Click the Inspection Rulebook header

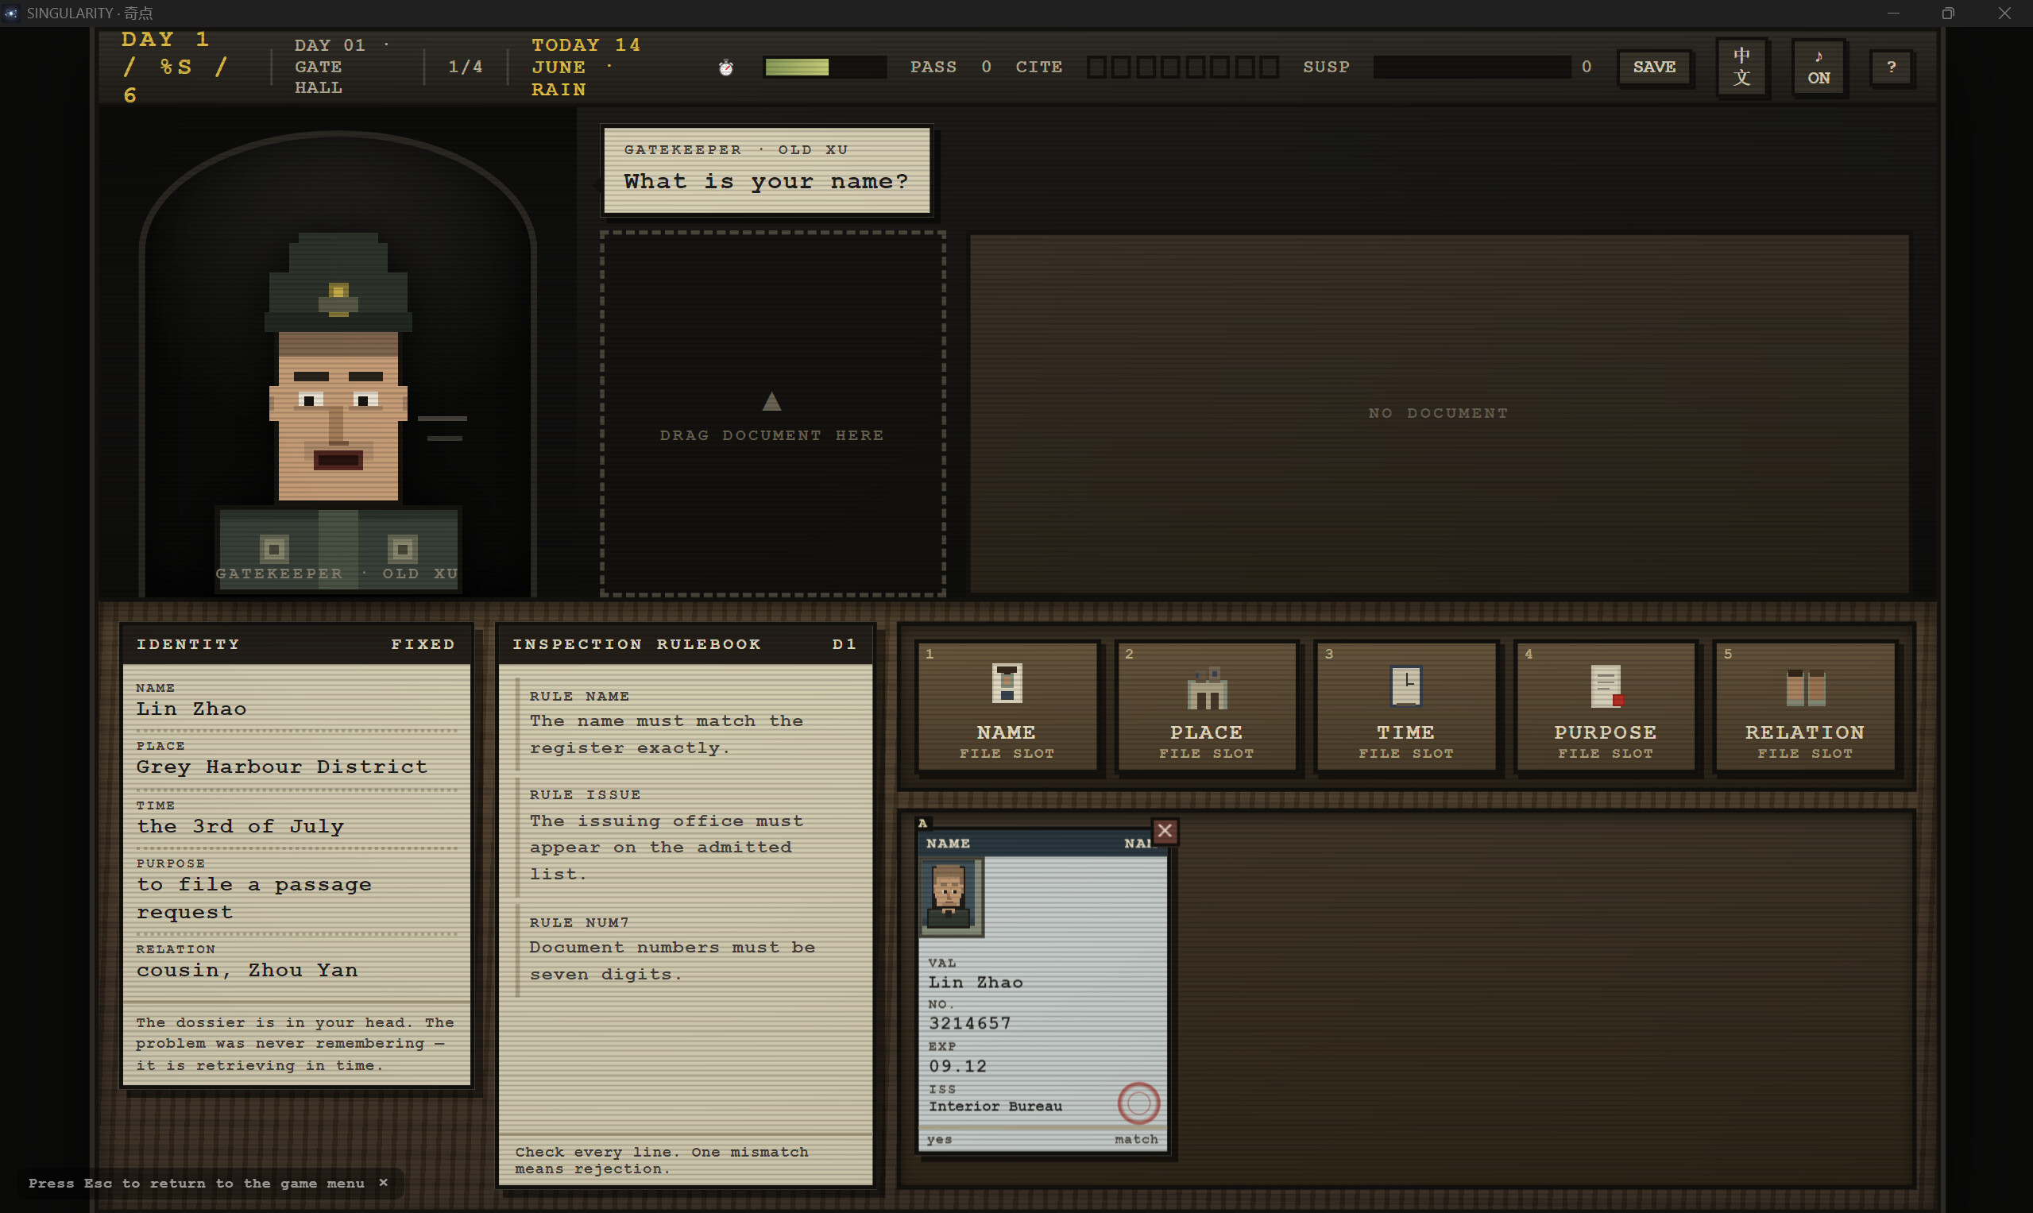click(x=686, y=644)
